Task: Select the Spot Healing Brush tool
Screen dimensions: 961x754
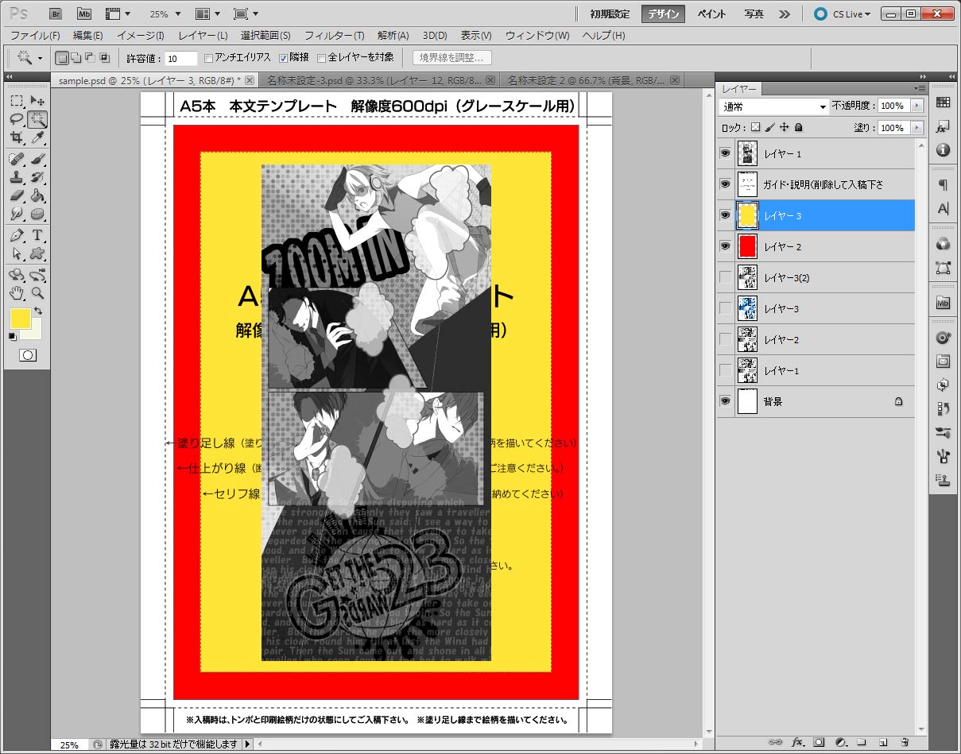Action: pos(17,159)
